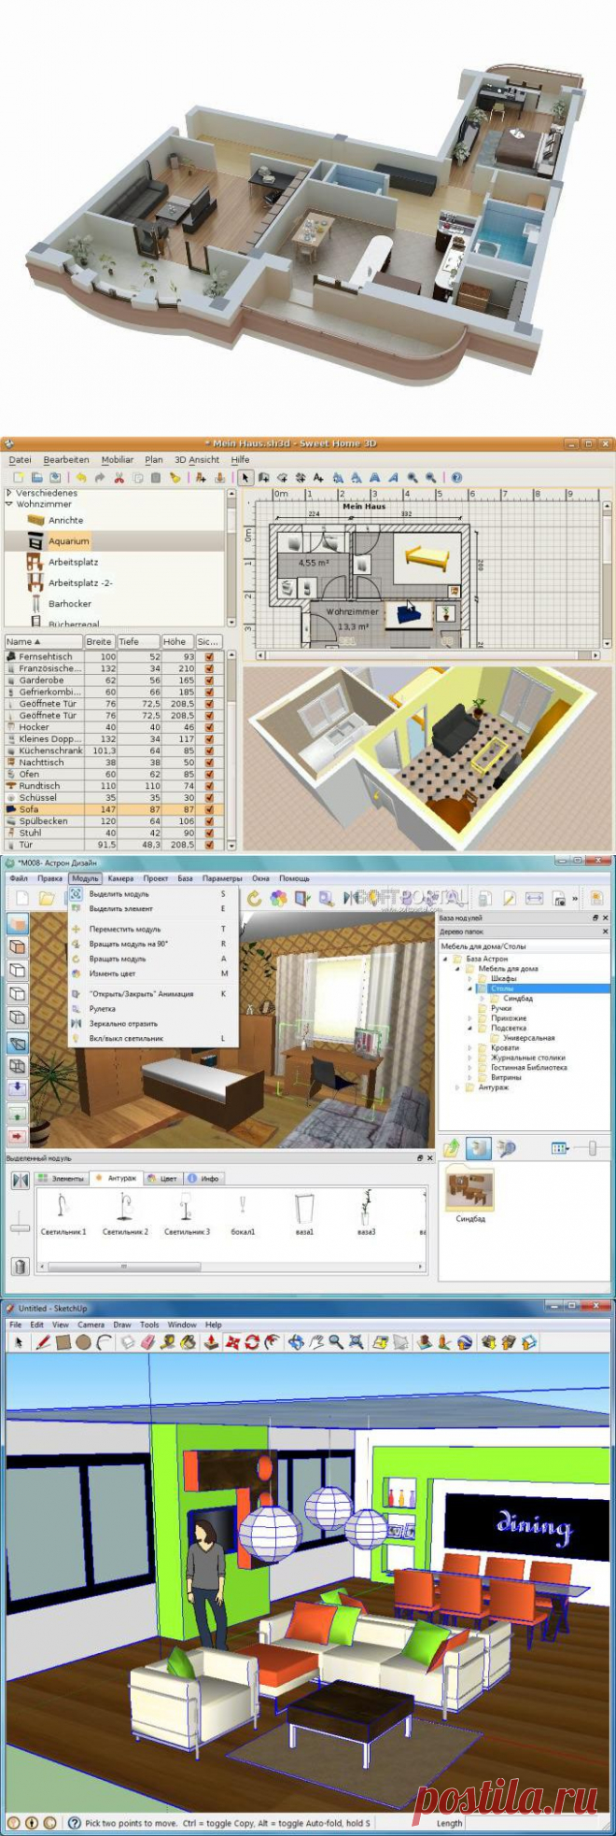Collapse the Wohnzimmer furniture category

tap(9, 504)
